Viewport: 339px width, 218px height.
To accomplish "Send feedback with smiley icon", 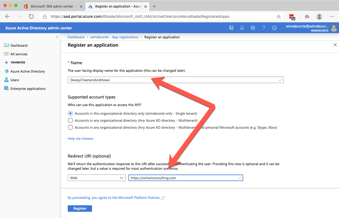I will (275, 28).
